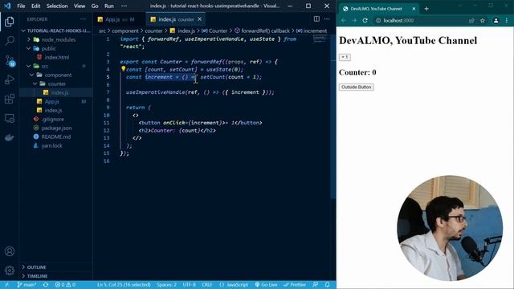Expand the TIMELINE section
This screenshot has width=514, height=289.
(x=35, y=276)
